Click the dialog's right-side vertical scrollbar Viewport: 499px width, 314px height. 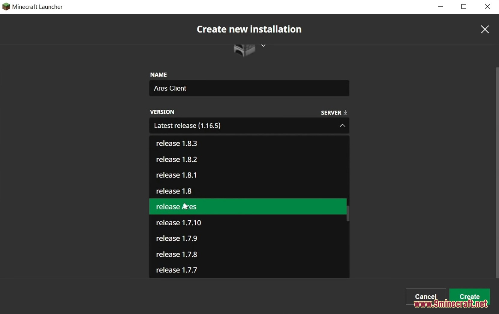tap(497, 173)
